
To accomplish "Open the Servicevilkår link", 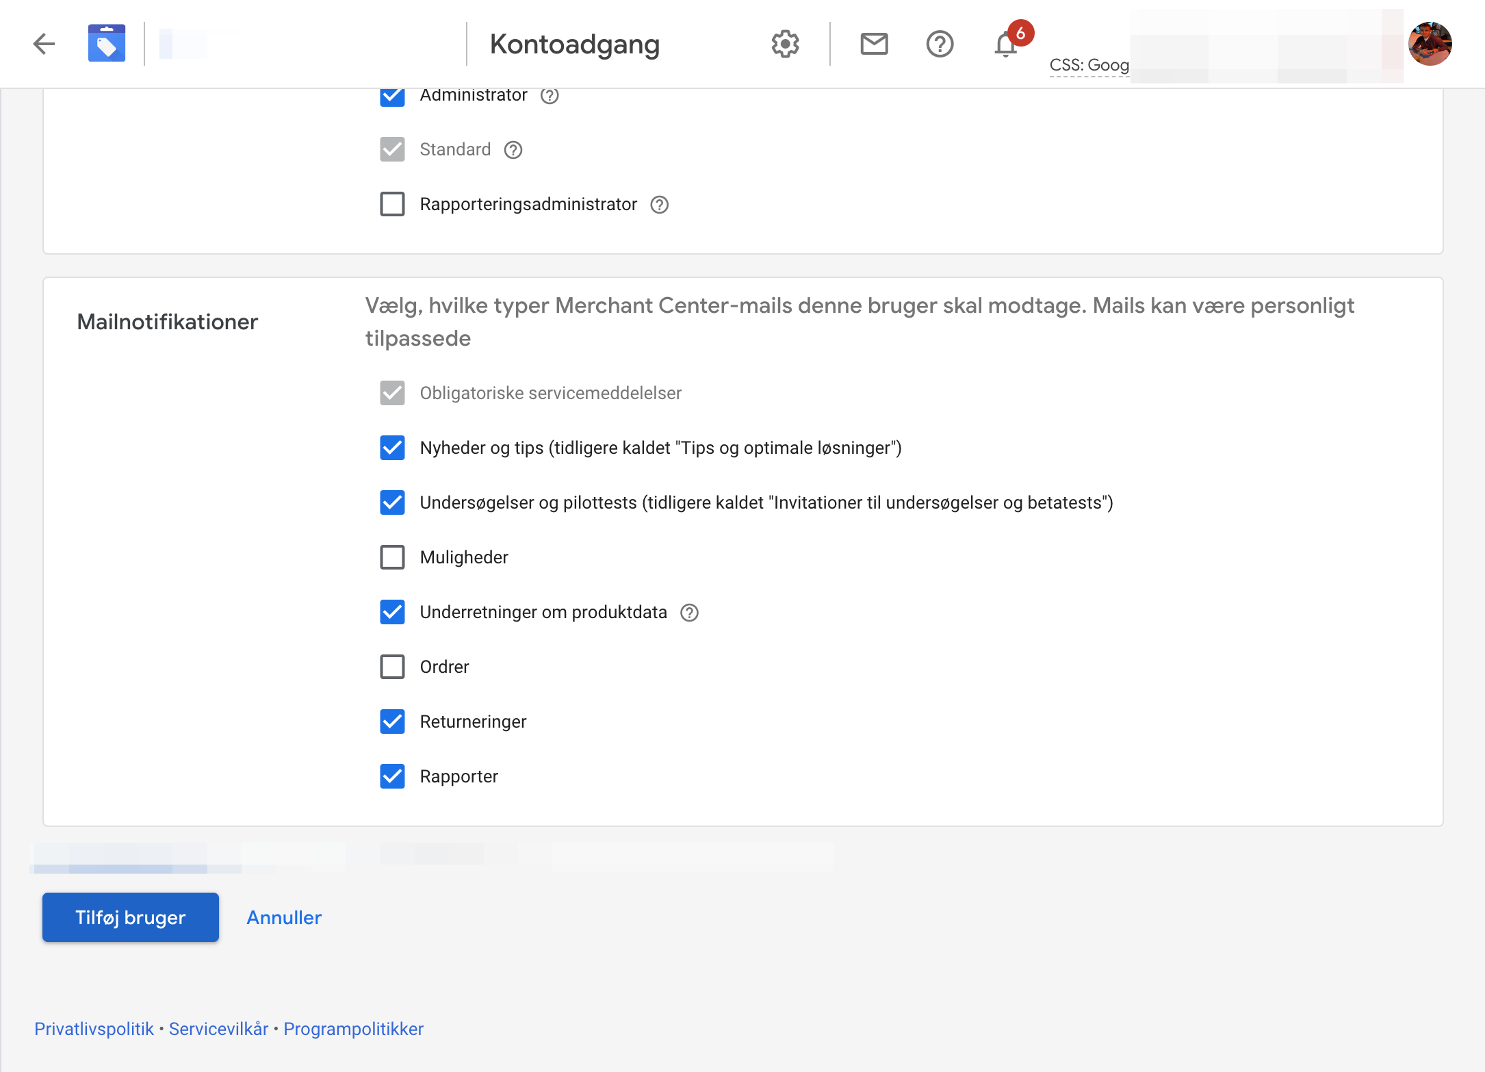I will (219, 1029).
